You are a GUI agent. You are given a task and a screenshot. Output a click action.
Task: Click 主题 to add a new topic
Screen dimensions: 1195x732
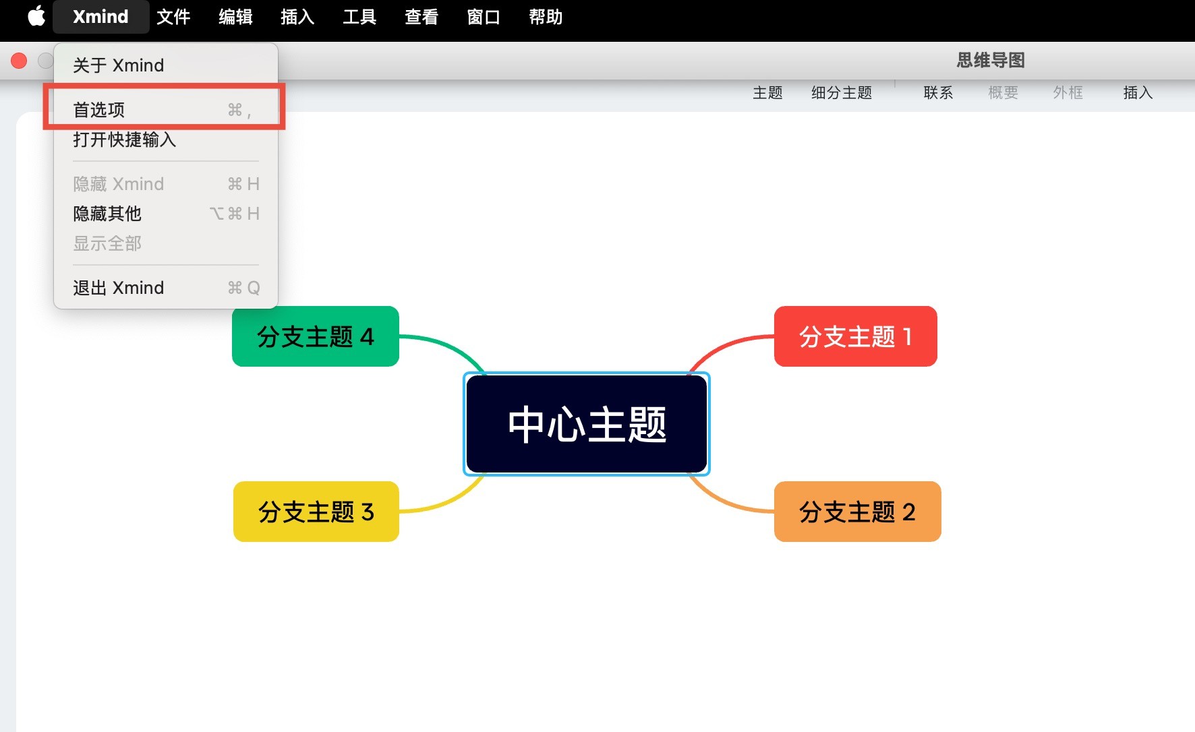(x=767, y=93)
